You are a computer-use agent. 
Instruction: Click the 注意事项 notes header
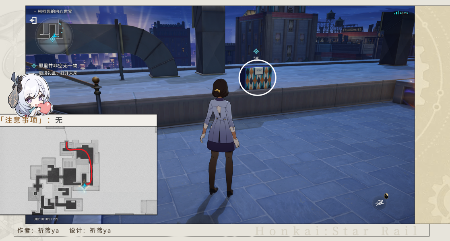(21, 120)
